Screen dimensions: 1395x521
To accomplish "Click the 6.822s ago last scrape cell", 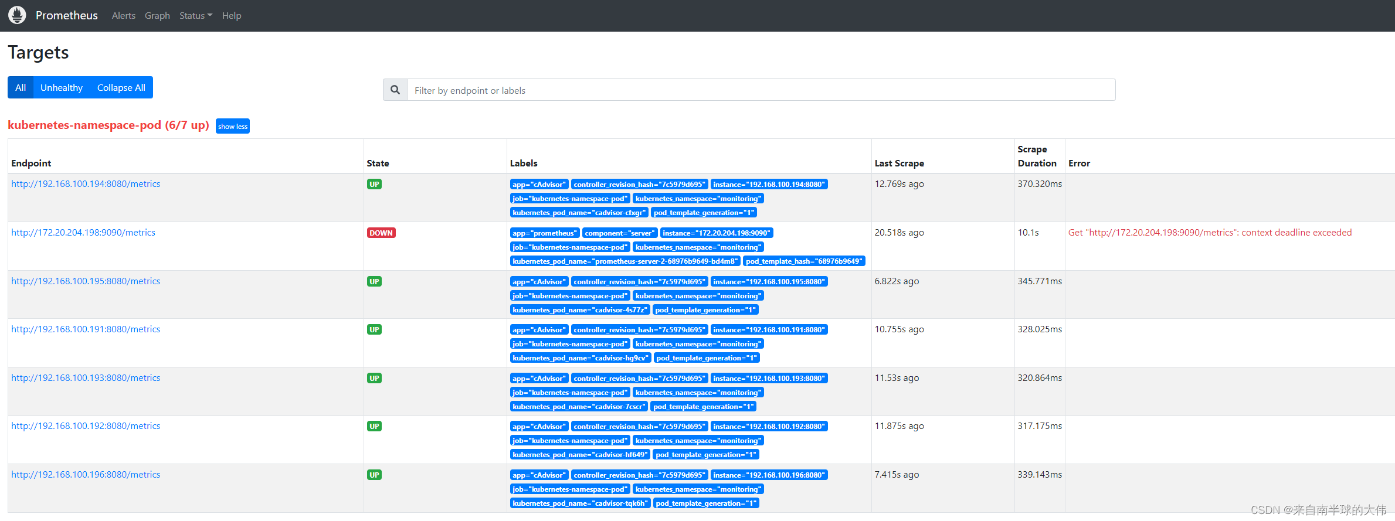I will click(x=897, y=281).
